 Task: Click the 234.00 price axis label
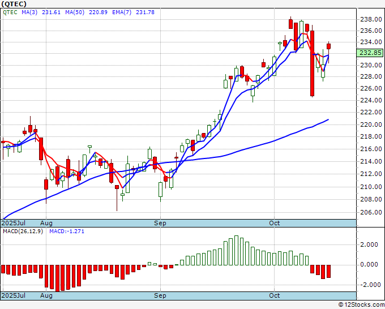click(x=371, y=42)
